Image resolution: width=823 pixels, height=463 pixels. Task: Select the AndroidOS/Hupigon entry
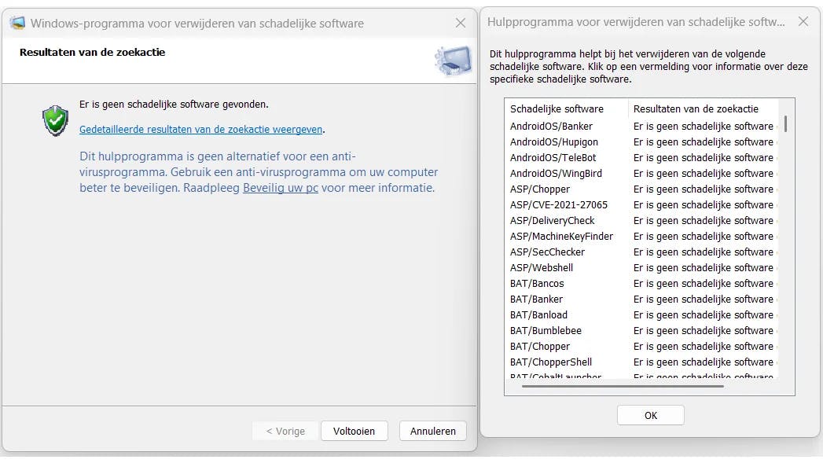click(x=553, y=141)
